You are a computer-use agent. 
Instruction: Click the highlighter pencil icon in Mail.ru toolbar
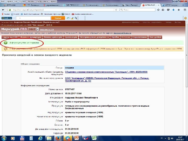point(72,18)
